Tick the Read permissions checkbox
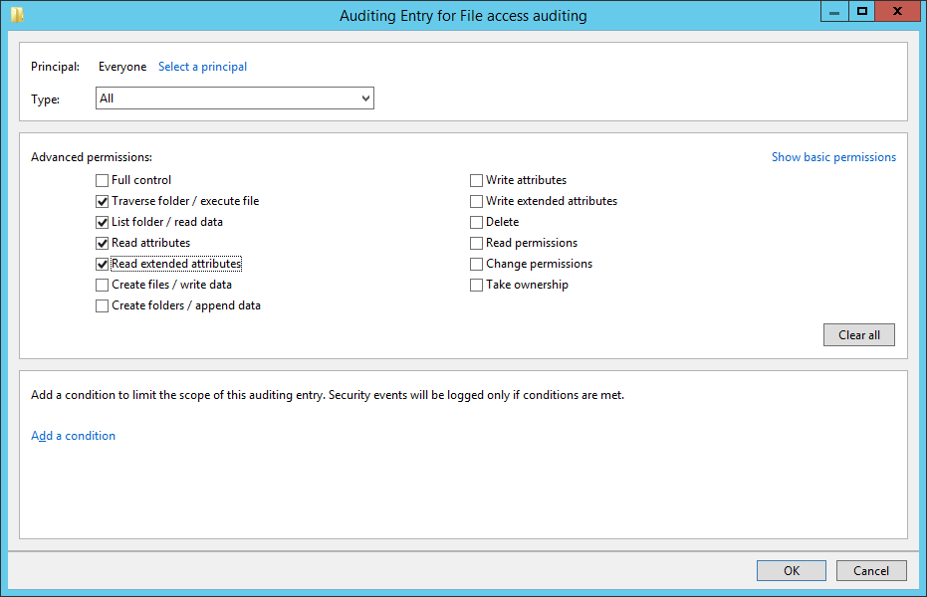The image size is (927, 597). coord(476,243)
